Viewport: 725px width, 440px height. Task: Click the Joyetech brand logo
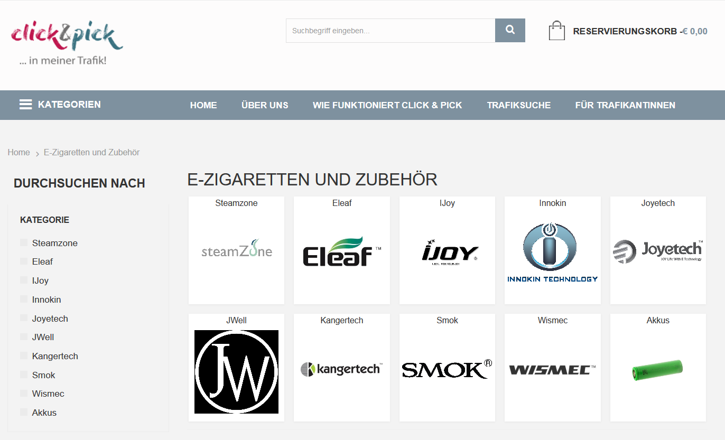(658, 251)
